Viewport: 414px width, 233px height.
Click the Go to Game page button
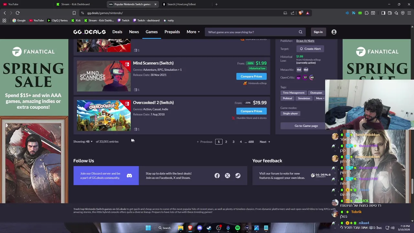[x=306, y=126]
